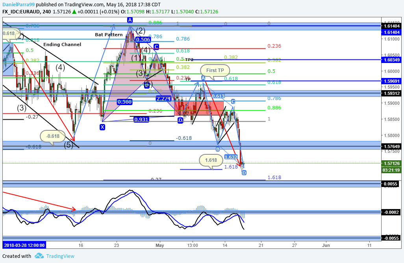Screen dimensions: 404x263
Task: Click the green up-arrow price change icon
Action: [74, 11]
